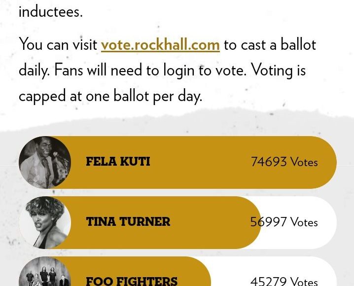The height and width of the screenshot is (286, 354).
Task: Select the TINA TURNER name label
Action: 128,222
